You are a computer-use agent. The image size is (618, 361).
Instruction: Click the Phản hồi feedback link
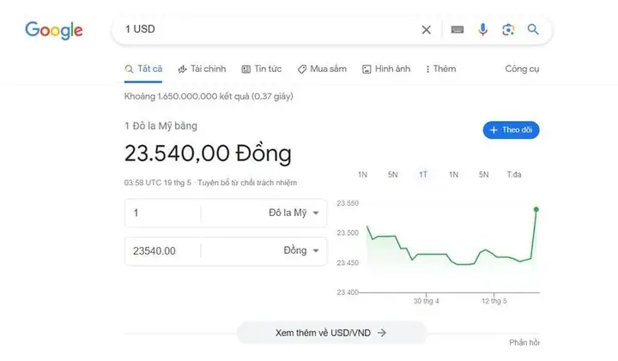pyautogui.click(x=524, y=342)
